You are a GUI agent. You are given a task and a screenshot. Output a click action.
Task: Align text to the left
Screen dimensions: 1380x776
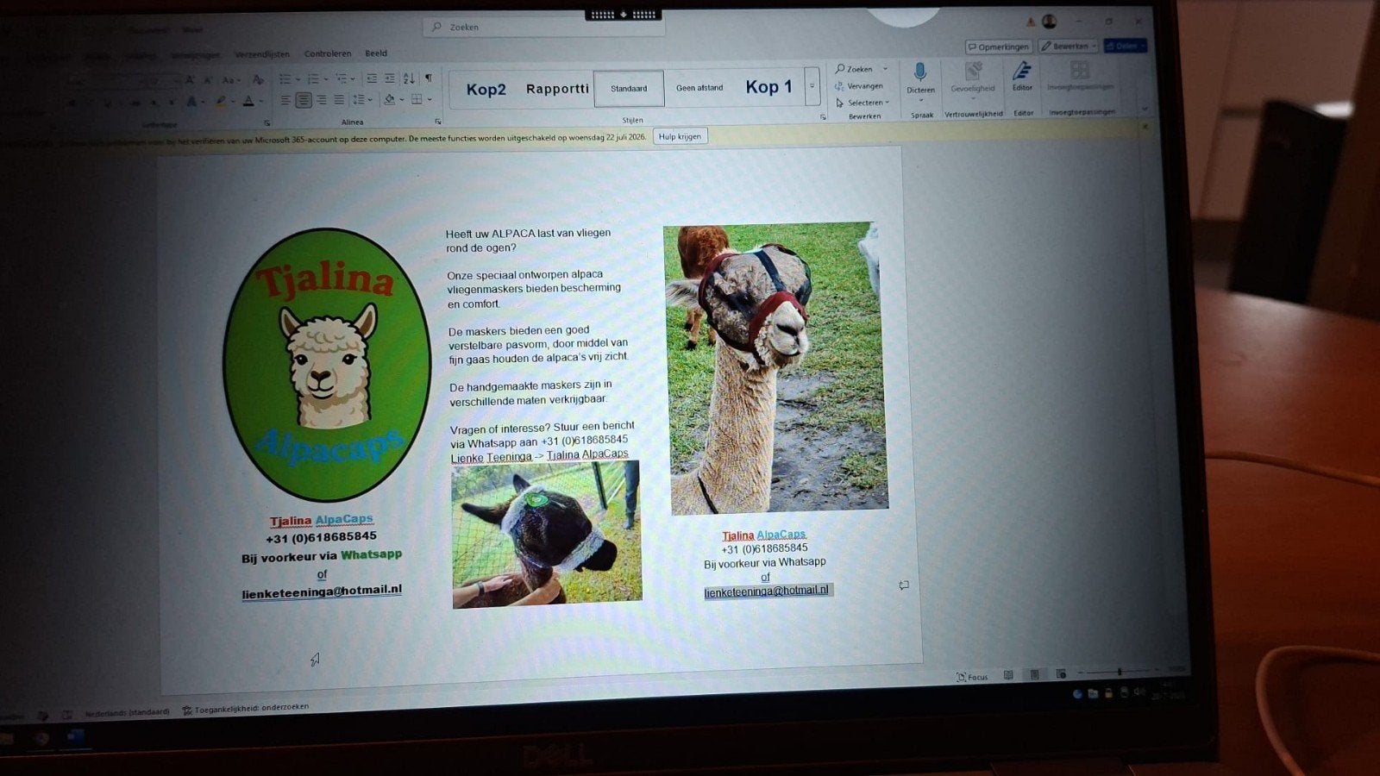click(285, 101)
